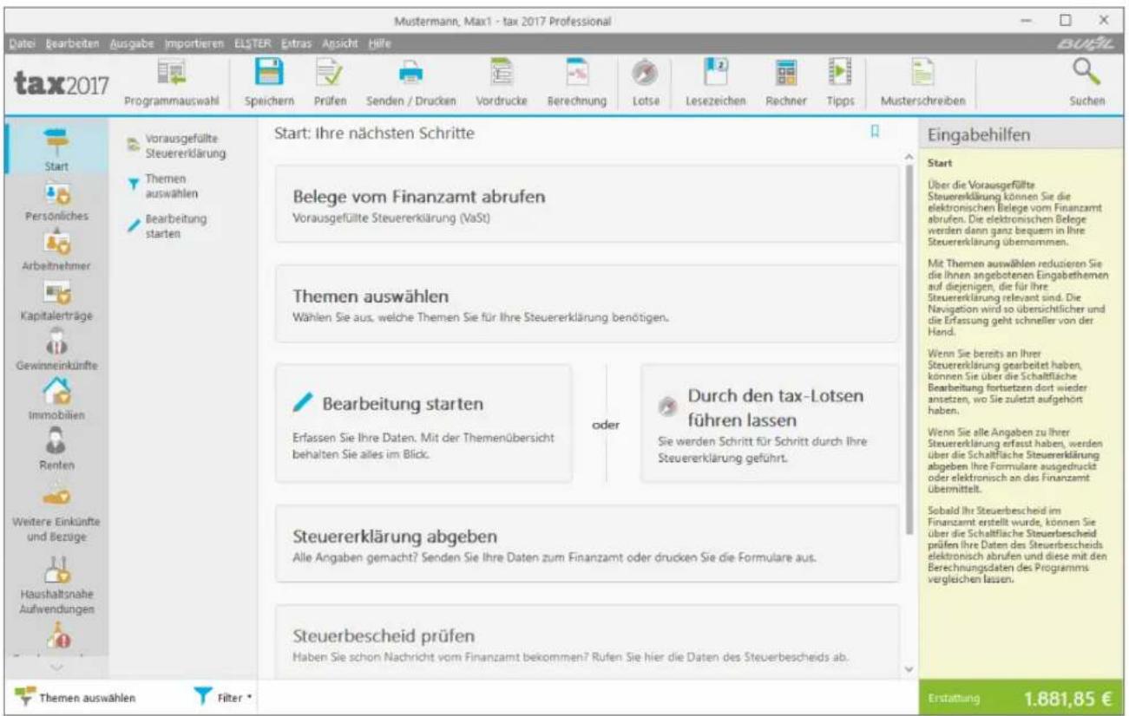Expand the sidebar list down chevron

(x=56, y=667)
